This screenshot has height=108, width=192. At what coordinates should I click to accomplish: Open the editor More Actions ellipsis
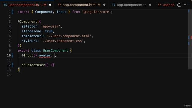[x=186, y=5]
